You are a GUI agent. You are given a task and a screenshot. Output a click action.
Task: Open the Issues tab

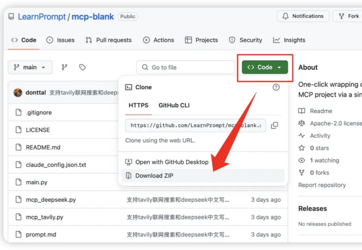(60, 40)
